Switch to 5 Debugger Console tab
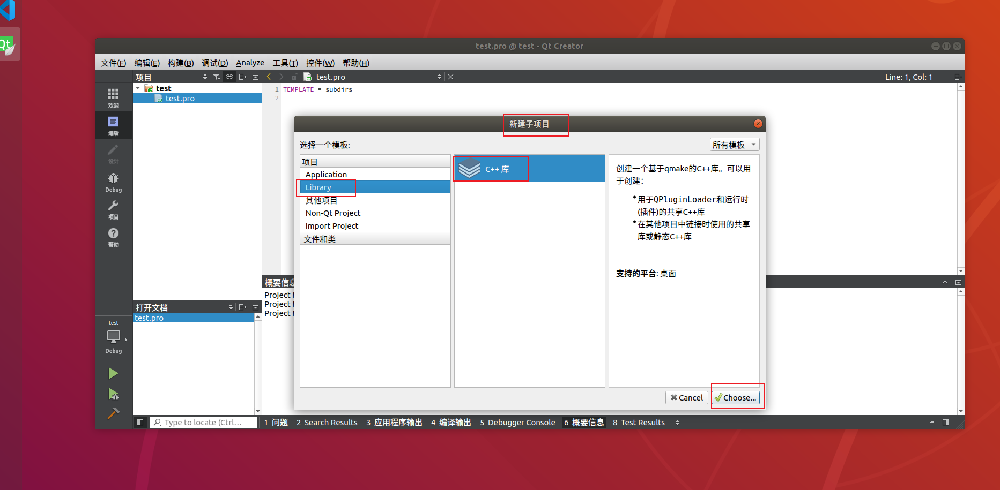This screenshot has height=490, width=1000. (517, 423)
